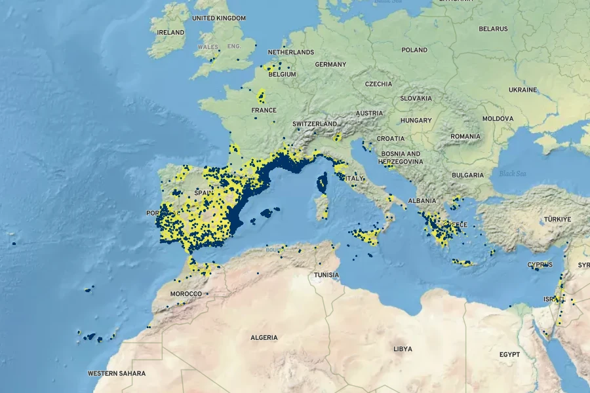Select the POLAND map label
590x393 pixels.
tap(414, 50)
